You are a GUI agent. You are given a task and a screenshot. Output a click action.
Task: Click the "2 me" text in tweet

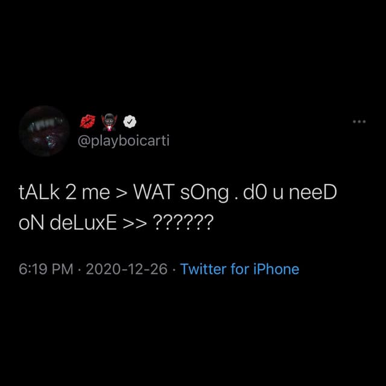click(x=86, y=193)
